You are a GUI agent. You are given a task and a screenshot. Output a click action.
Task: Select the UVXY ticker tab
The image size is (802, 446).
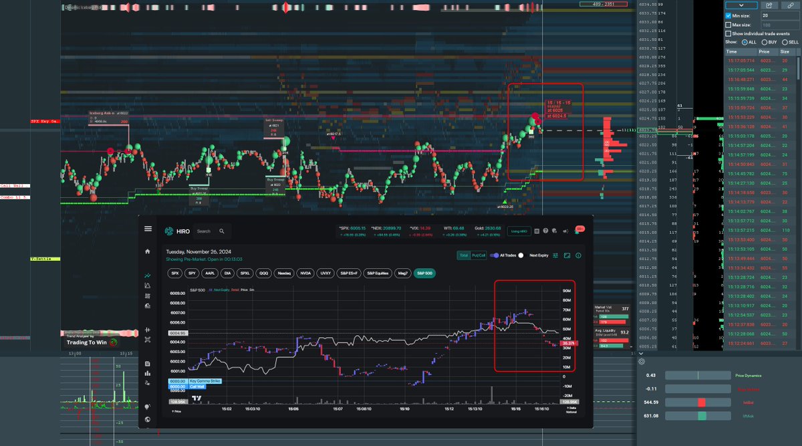[325, 273]
